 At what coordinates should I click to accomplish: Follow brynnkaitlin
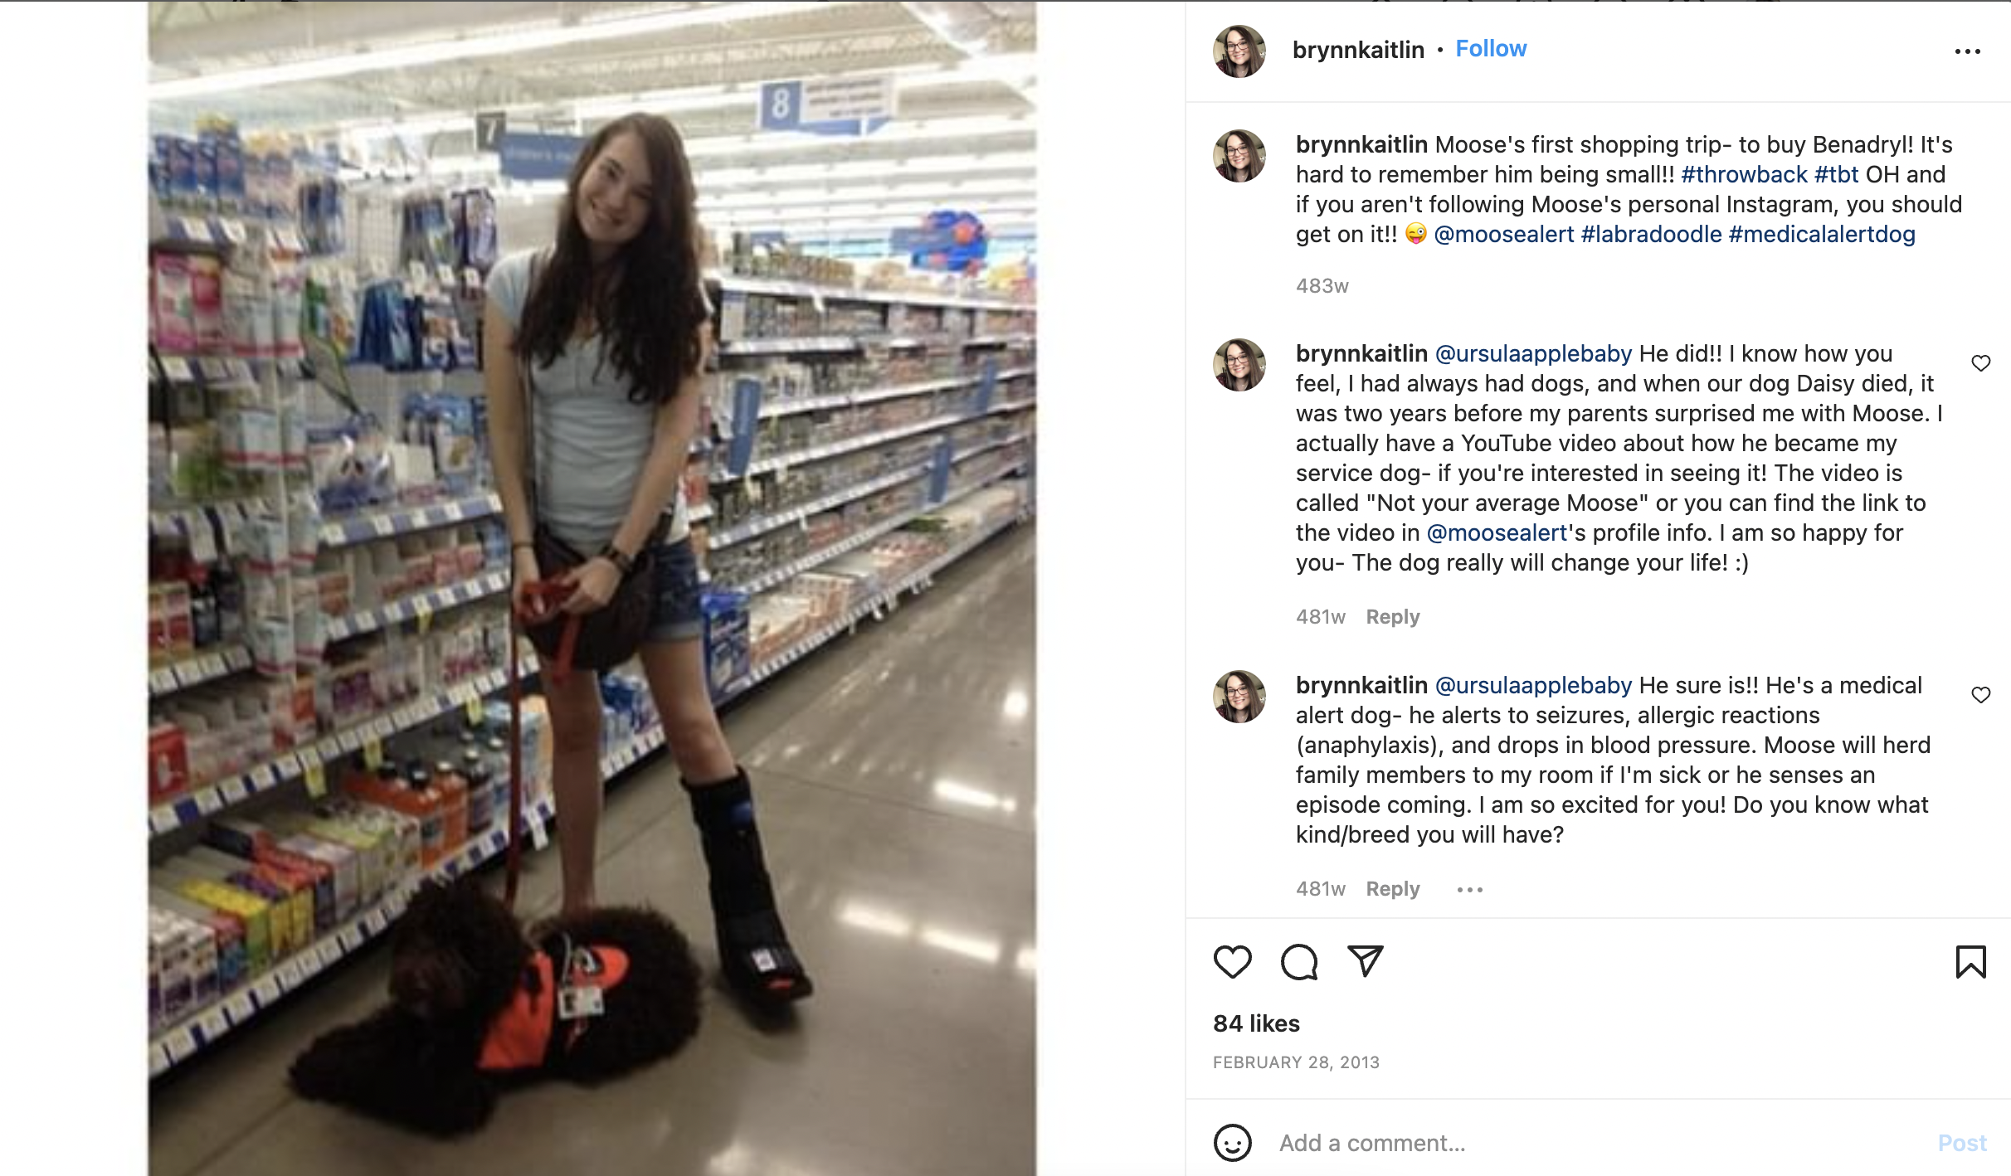[x=1491, y=49]
